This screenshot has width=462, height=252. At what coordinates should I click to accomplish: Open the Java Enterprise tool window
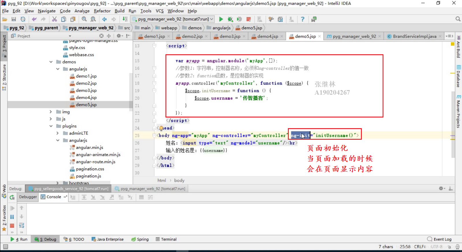click(x=107, y=239)
